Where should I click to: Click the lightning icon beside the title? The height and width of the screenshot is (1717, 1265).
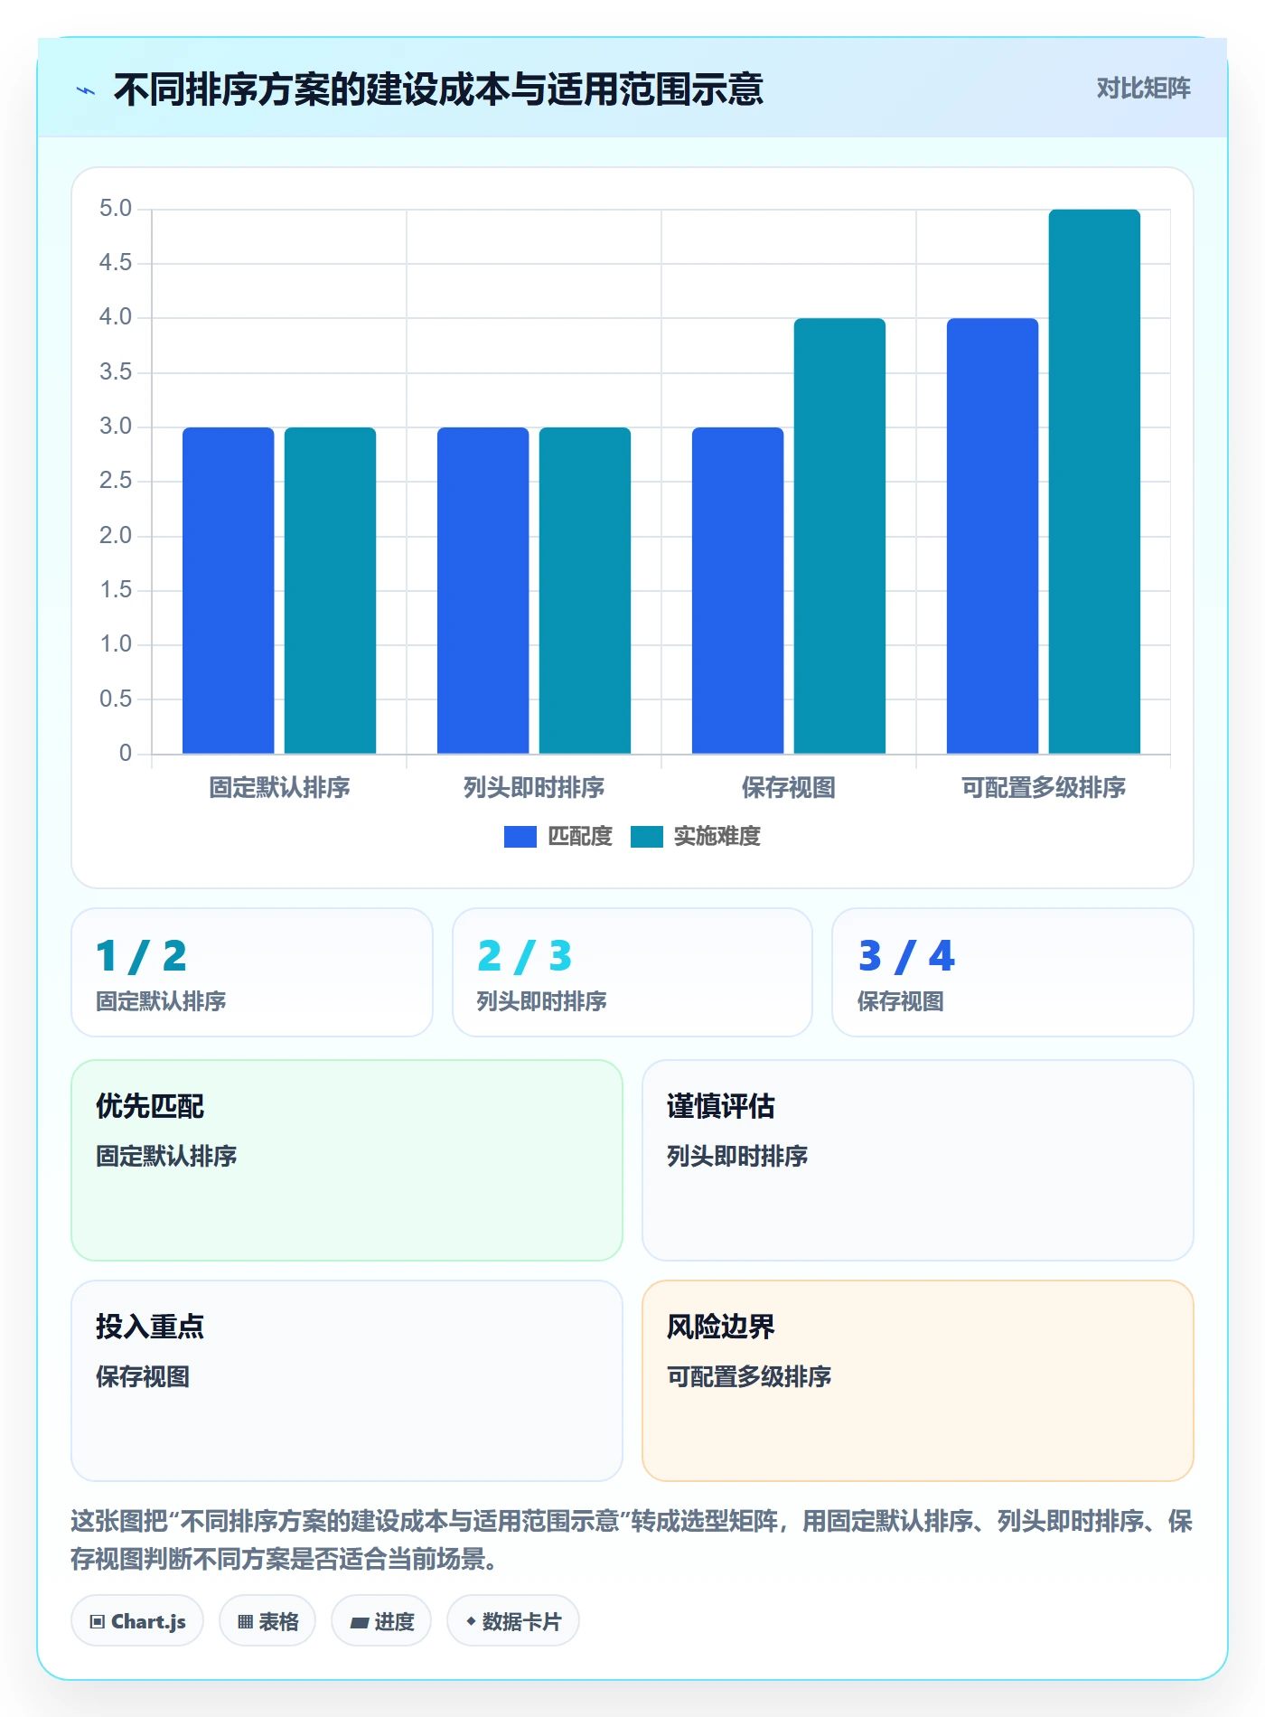point(86,90)
